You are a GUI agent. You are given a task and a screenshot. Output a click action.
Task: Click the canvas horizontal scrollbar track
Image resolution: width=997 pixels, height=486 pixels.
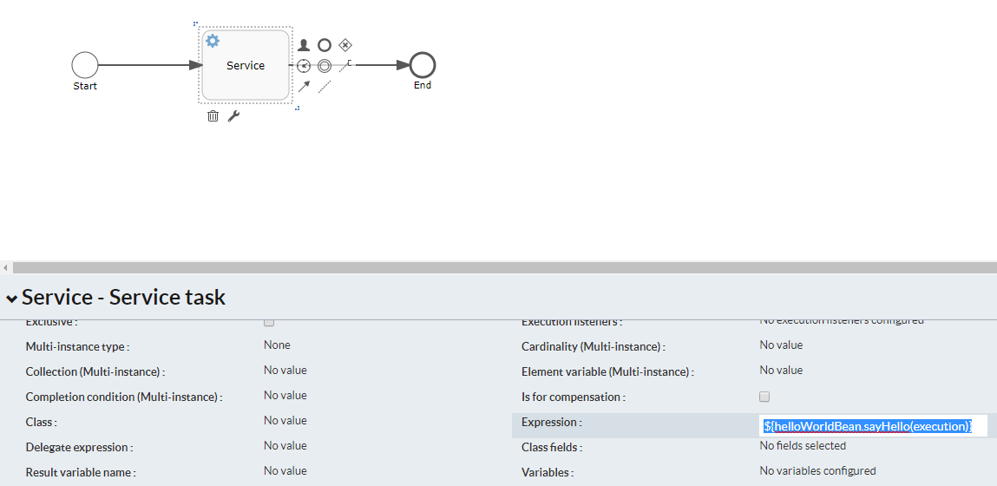click(x=504, y=267)
